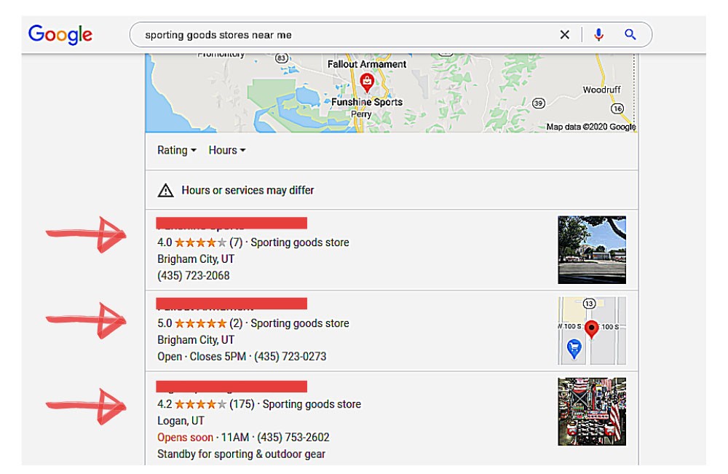Open the 5.0-rated Brigham City store listing
The image size is (728, 474).
click(x=232, y=304)
